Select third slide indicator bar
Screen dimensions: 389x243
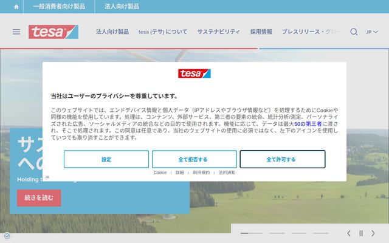[299, 233]
